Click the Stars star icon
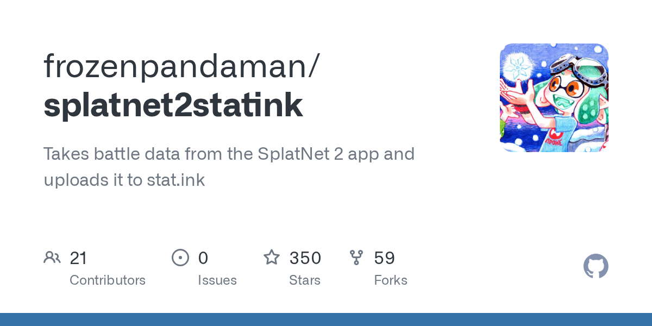Image resolution: width=652 pixels, height=326 pixels. point(272,258)
